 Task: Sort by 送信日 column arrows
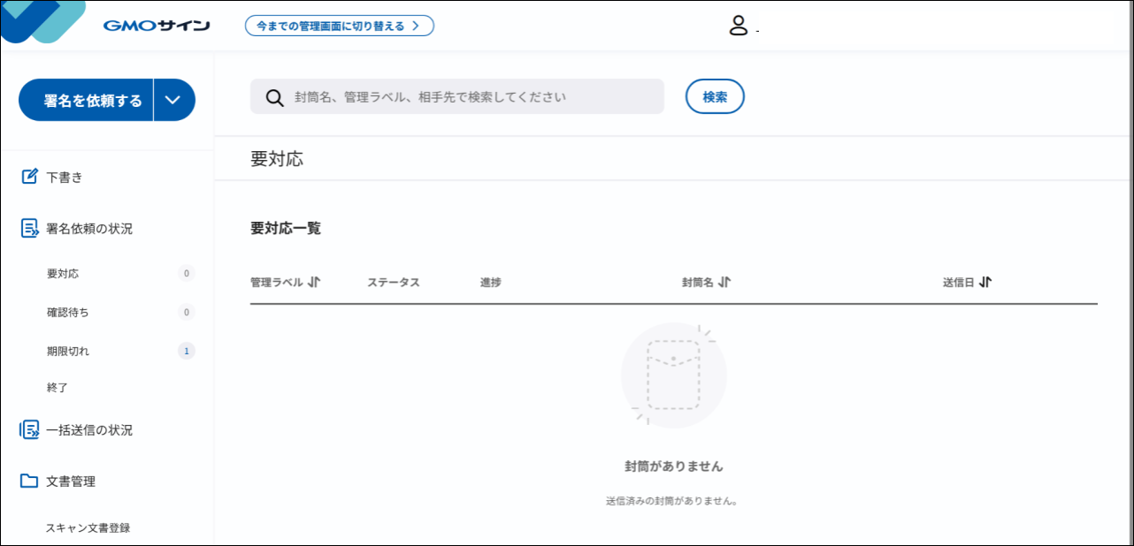pos(985,283)
